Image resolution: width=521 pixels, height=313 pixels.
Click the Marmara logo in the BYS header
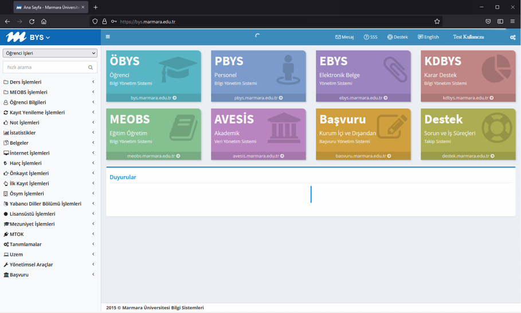[x=16, y=37]
